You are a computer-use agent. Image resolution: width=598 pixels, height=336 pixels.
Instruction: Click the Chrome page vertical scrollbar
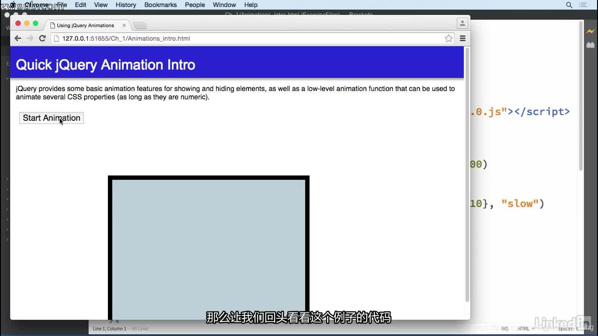(467, 175)
